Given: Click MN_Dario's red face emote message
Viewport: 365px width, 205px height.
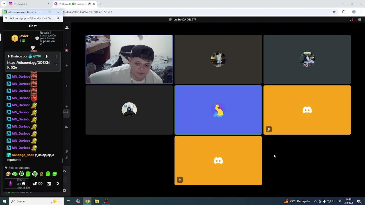Looking at the screenshot, I should pyautogui.click(x=34, y=98).
